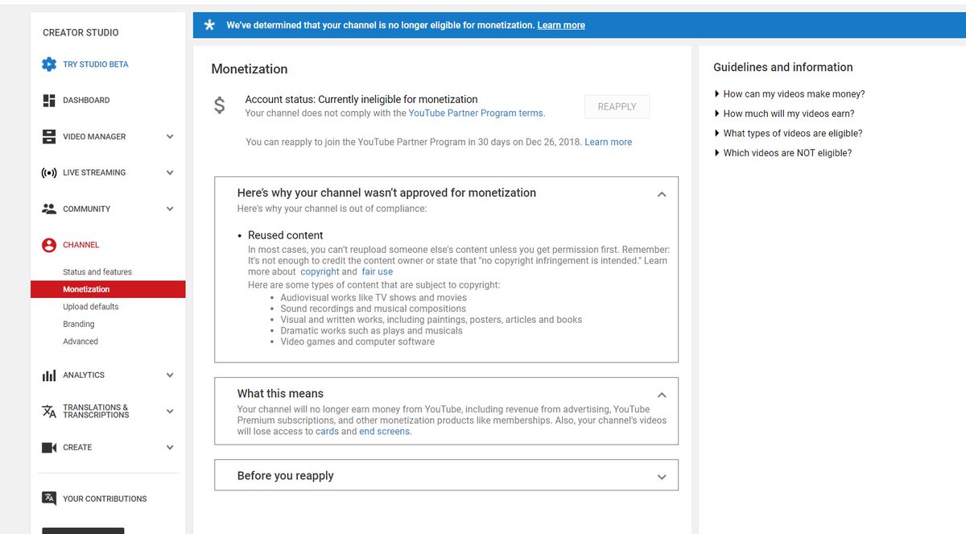Viewport: 966px width, 534px height.
Task: Expand 'How much will my videos earn?'
Action: coord(784,114)
